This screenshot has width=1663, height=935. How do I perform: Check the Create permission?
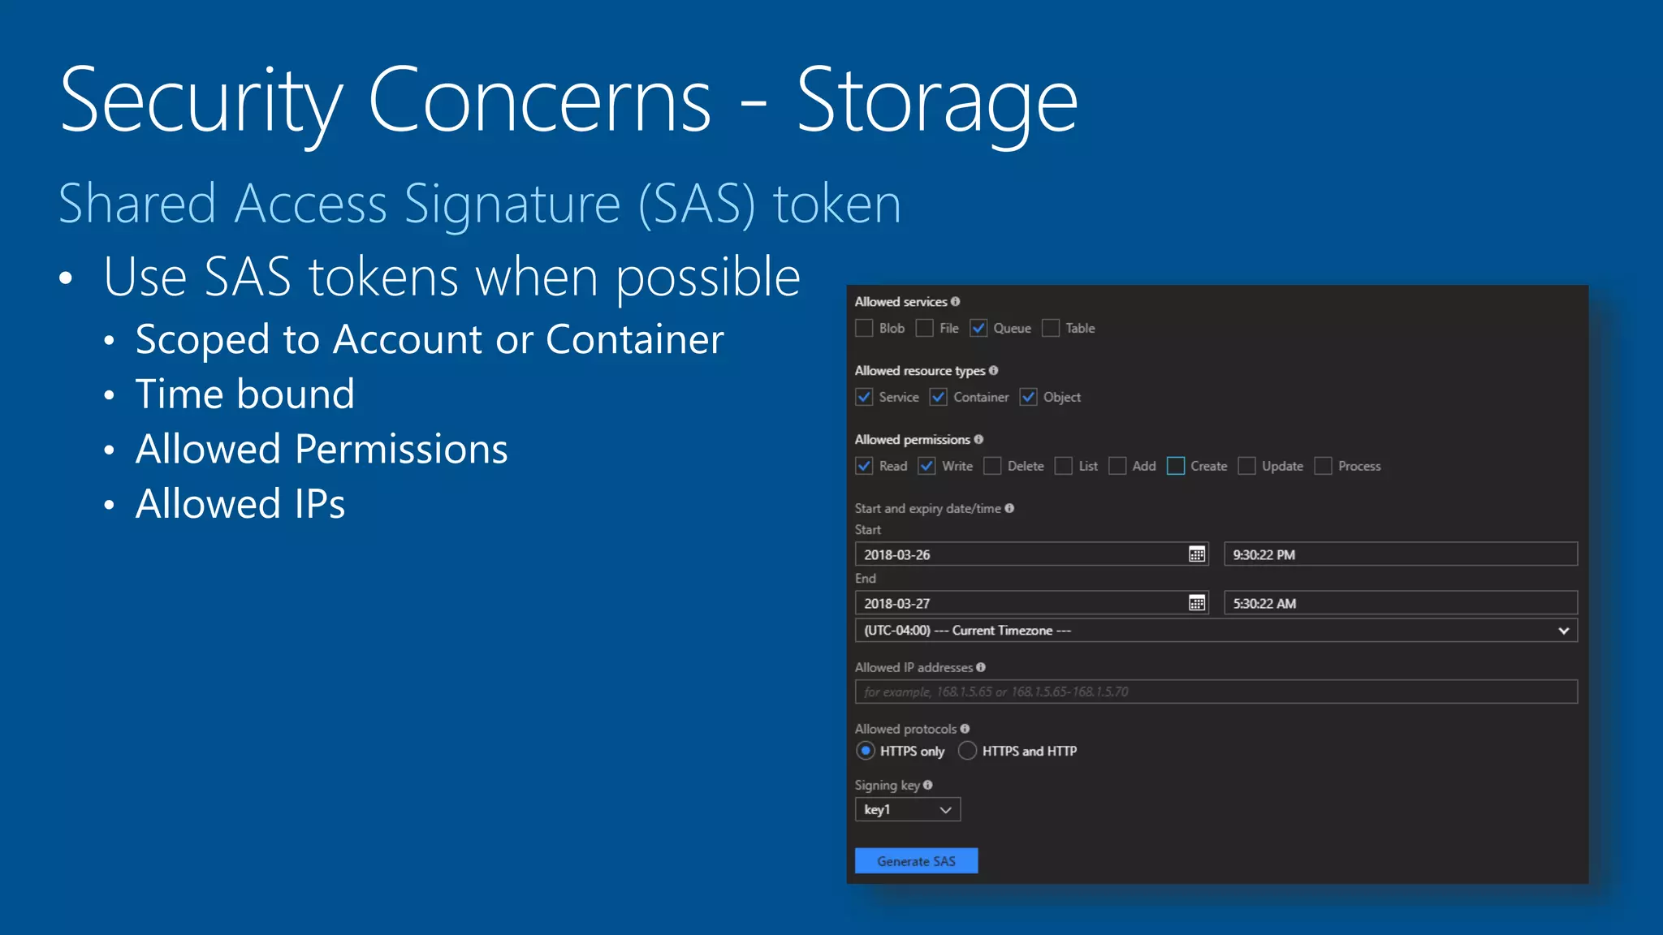pyautogui.click(x=1176, y=466)
